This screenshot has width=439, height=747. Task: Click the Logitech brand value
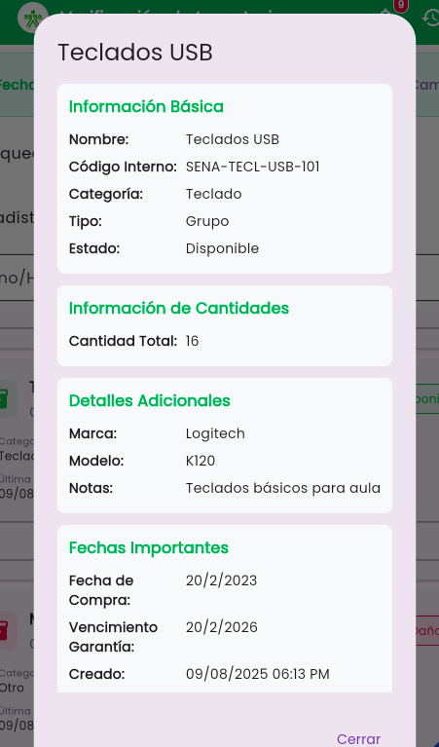click(x=215, y=433)
